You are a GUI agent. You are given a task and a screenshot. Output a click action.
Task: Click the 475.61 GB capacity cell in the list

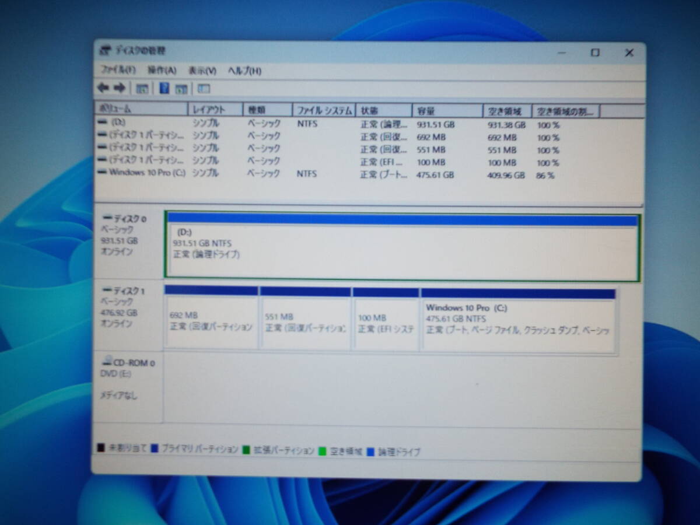tap(435, 174)
